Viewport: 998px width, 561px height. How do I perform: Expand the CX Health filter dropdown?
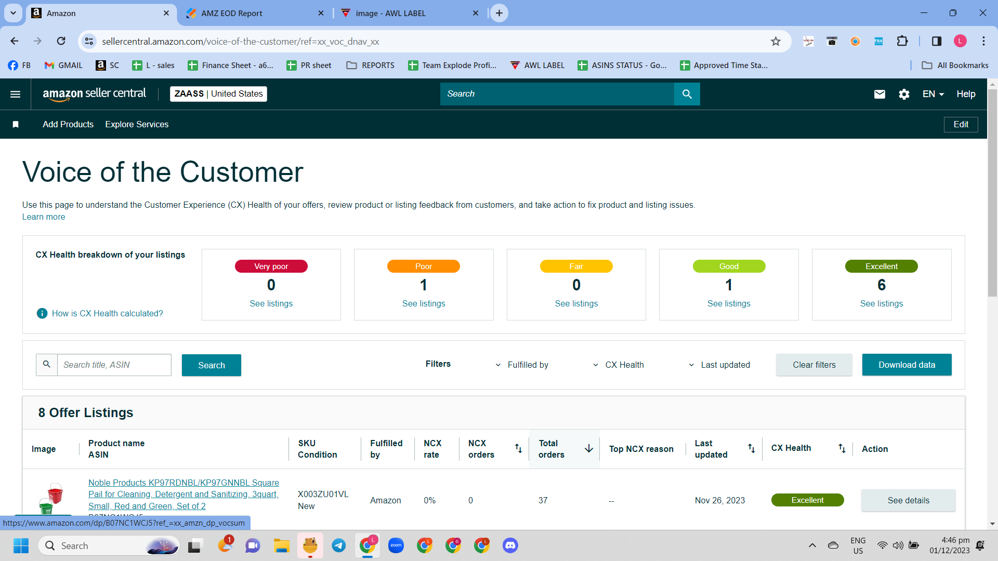tap(619, 365)
